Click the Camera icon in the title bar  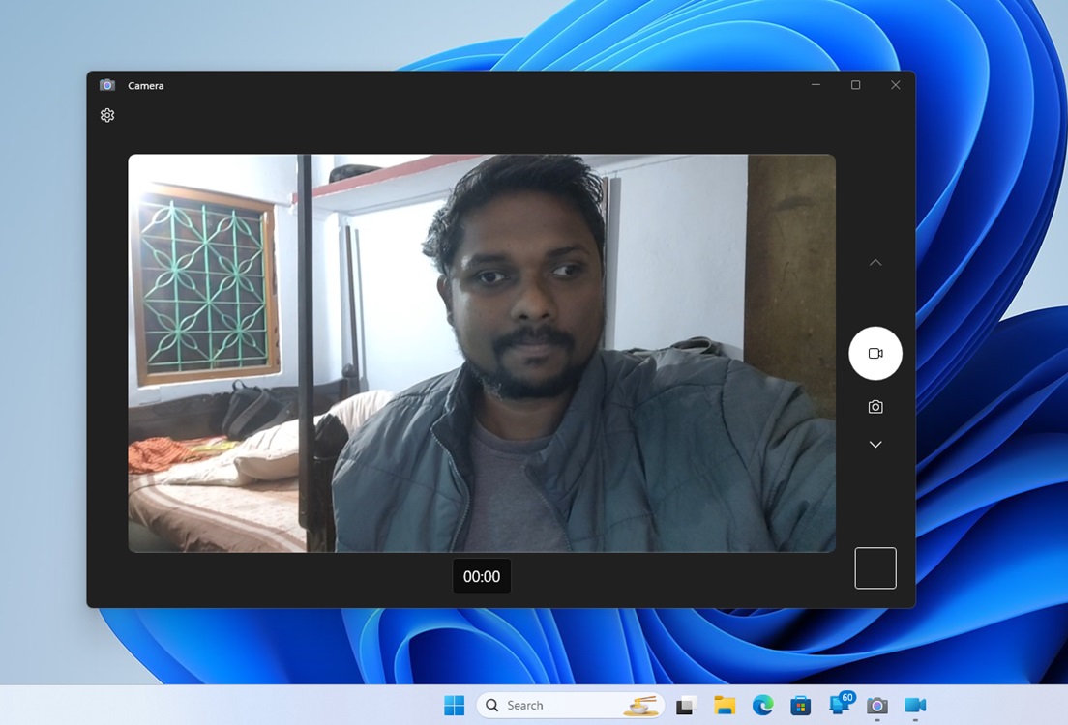pyautogui.click(x=107, y=85)
